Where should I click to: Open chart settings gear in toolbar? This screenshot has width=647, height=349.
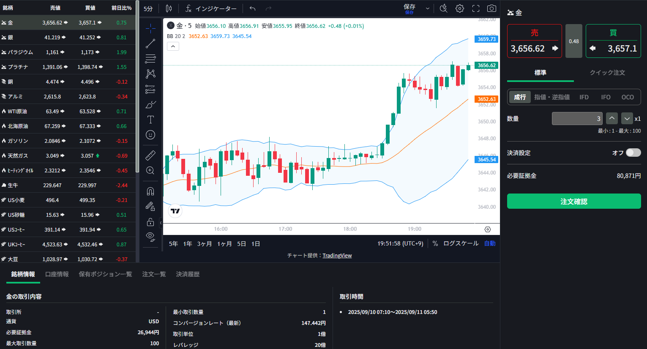click(x=460, y=8)
